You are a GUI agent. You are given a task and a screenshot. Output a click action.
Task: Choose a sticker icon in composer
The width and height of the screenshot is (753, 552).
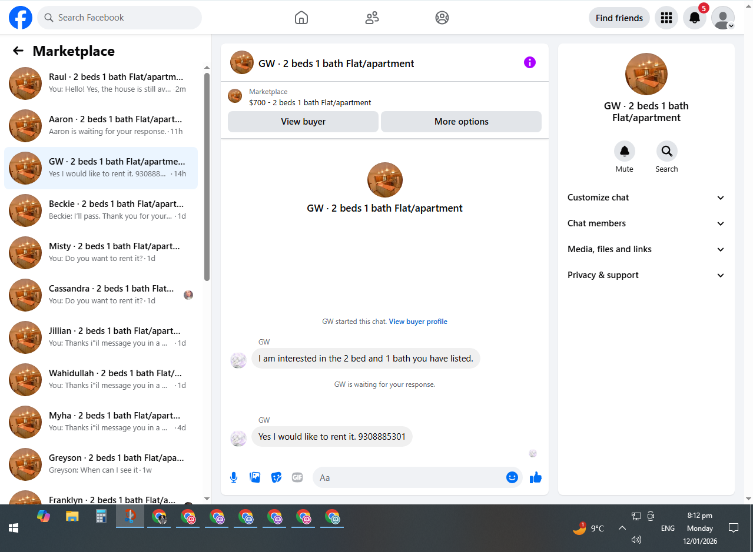pos(276,477)
